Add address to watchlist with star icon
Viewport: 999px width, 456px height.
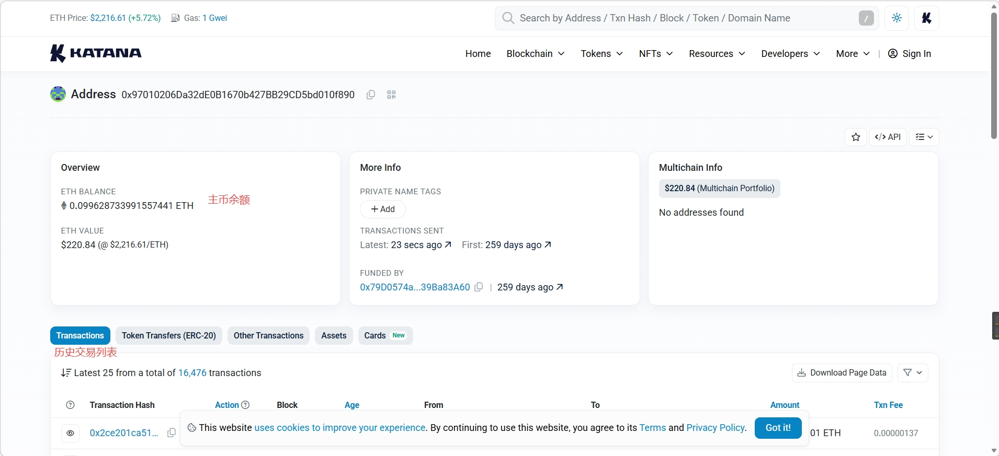click(x=856, y=137)
